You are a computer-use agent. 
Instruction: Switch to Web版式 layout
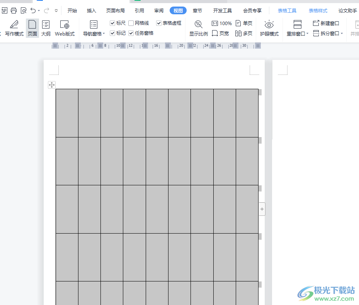(65, 28)
